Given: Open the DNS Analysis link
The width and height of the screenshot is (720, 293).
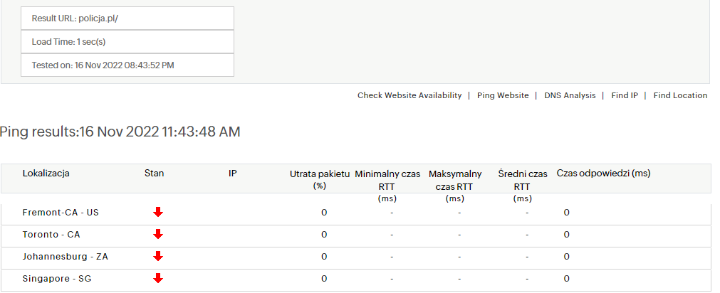Looking at the screenshot, I should coord(570,95).
